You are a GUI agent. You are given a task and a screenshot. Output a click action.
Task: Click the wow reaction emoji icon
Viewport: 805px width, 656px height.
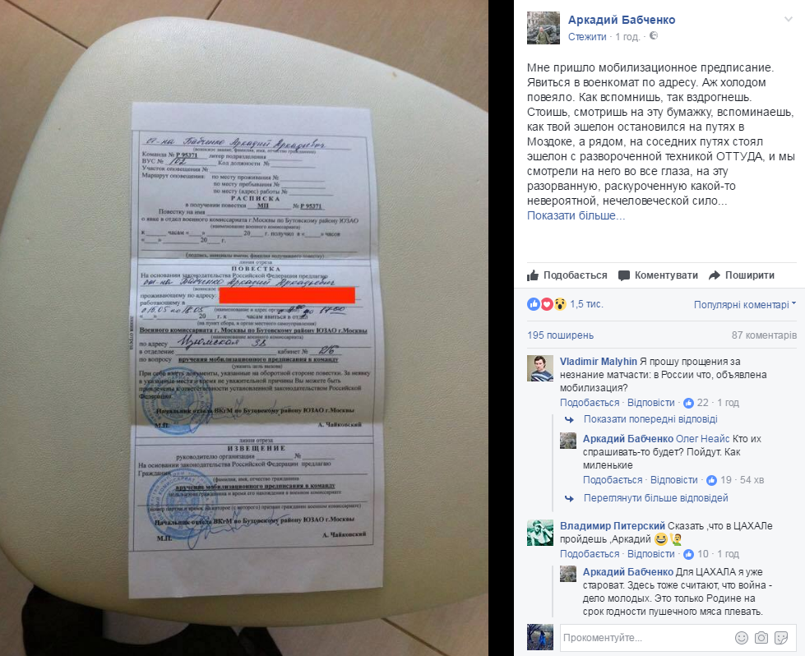[x=560, y=304]
